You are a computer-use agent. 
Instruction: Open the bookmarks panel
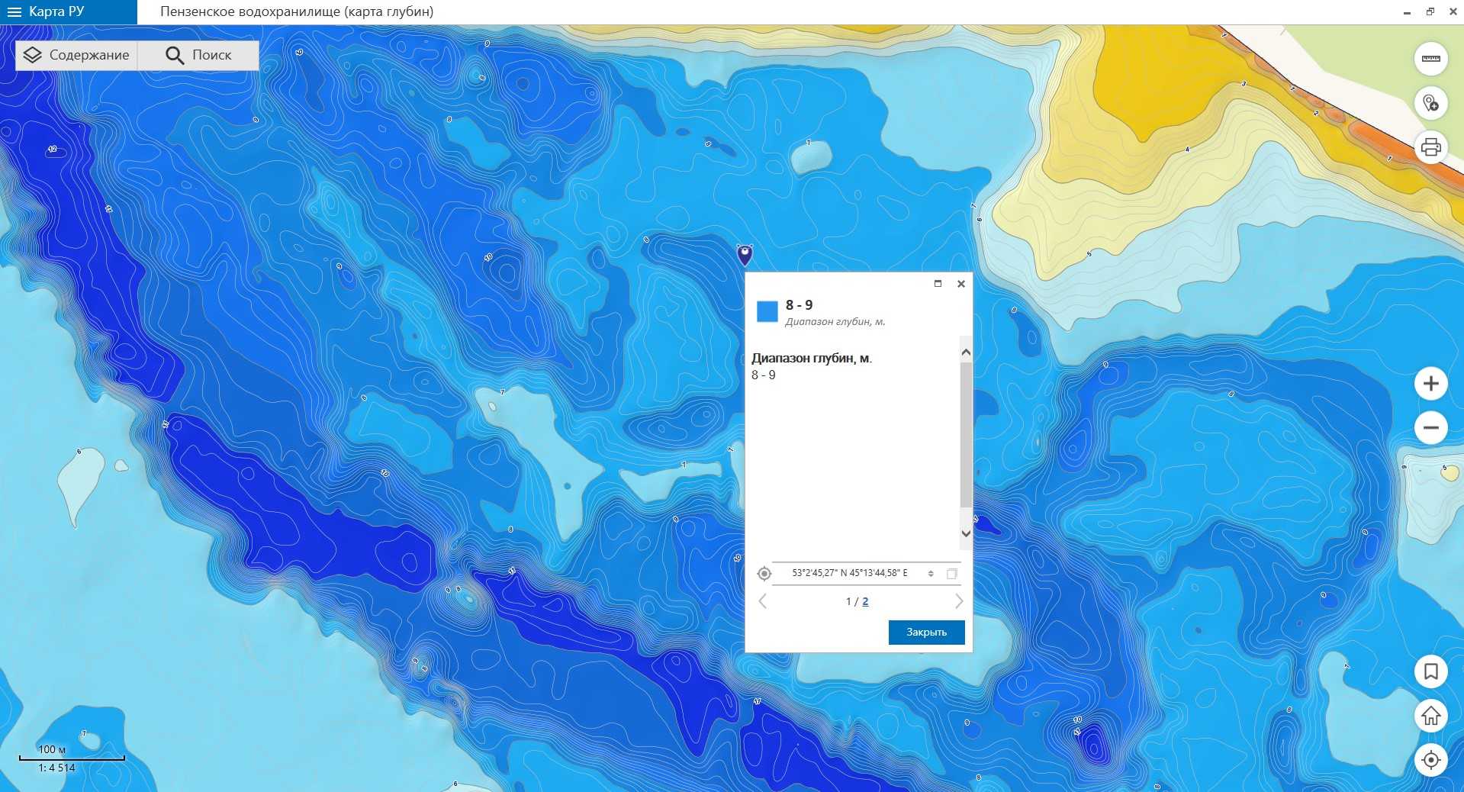pos(1430,671)
